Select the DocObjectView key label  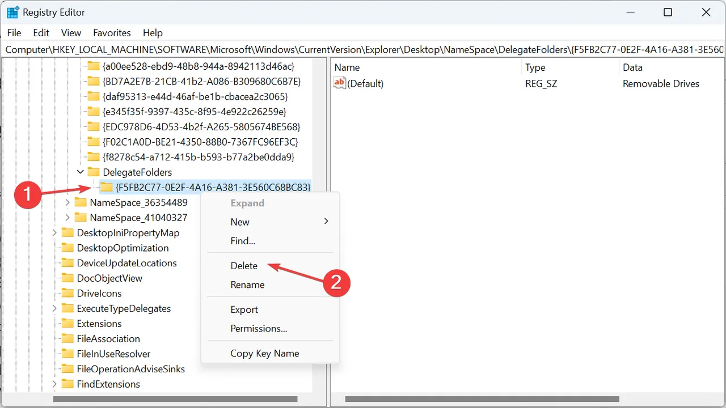click(x=109, y=278)
